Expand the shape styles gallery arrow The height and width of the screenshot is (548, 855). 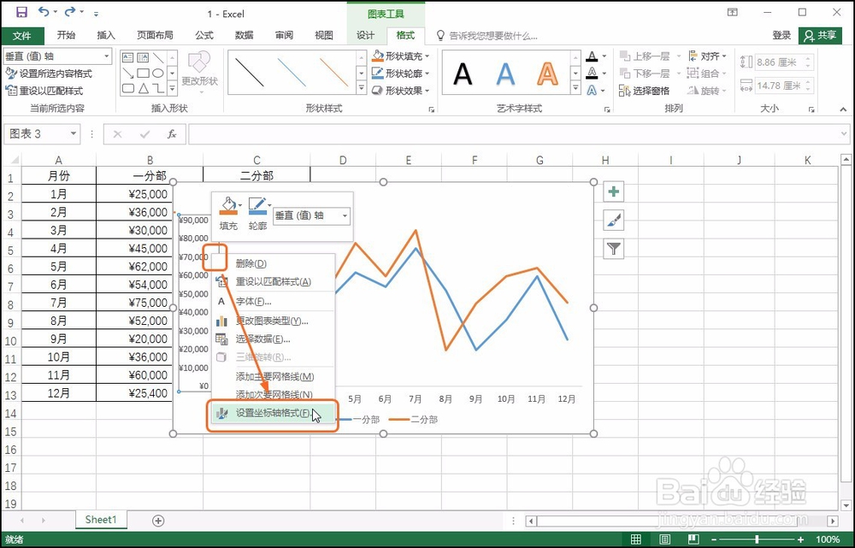coord(363,85)
